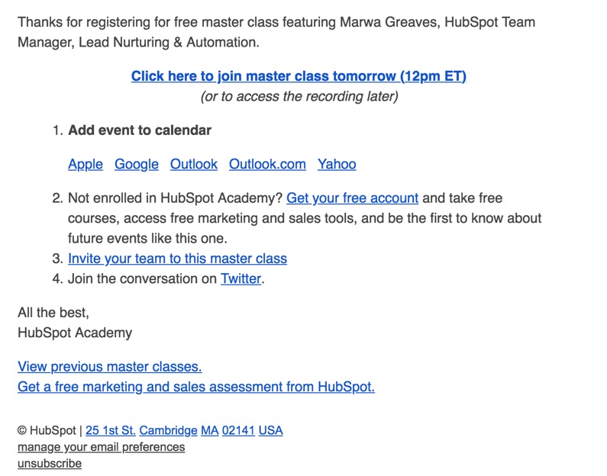Click the MA state link

pyautogui.click(x=210, y=430)
